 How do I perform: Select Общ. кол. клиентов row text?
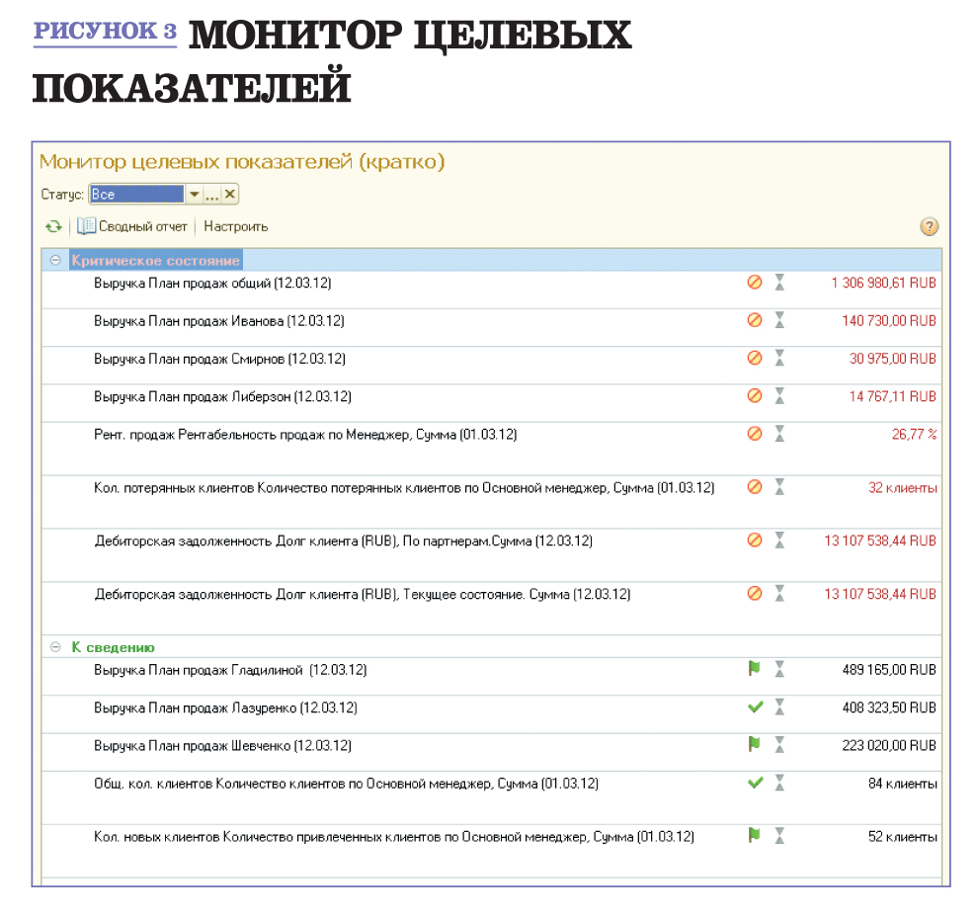pos(346,784)
